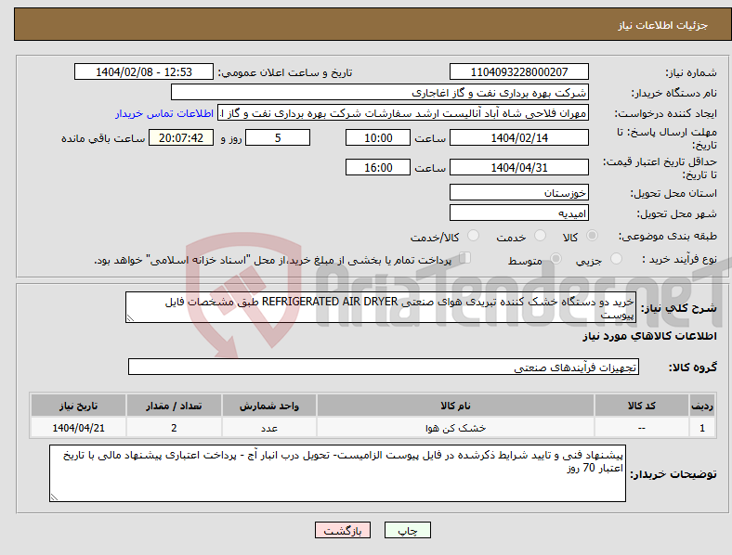
Task: Click the announcement date field 1404/02/08 - 12:53
Action: click(x=144, y=71)
